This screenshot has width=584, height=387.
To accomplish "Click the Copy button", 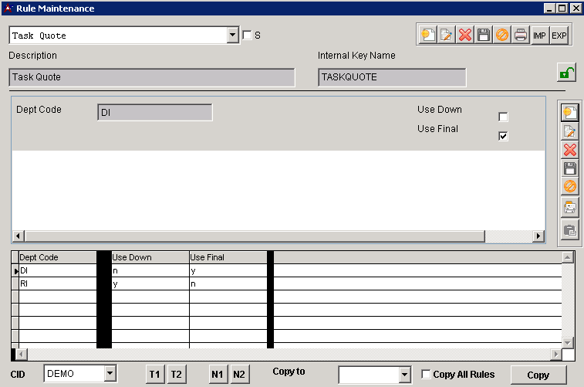I will click(538, 375).
